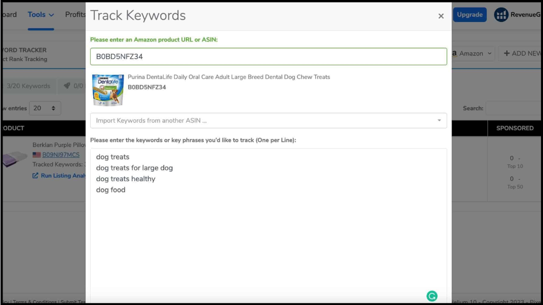Open the Tools dropdown menu
The image size is (543, 305).
pos(41,15)
